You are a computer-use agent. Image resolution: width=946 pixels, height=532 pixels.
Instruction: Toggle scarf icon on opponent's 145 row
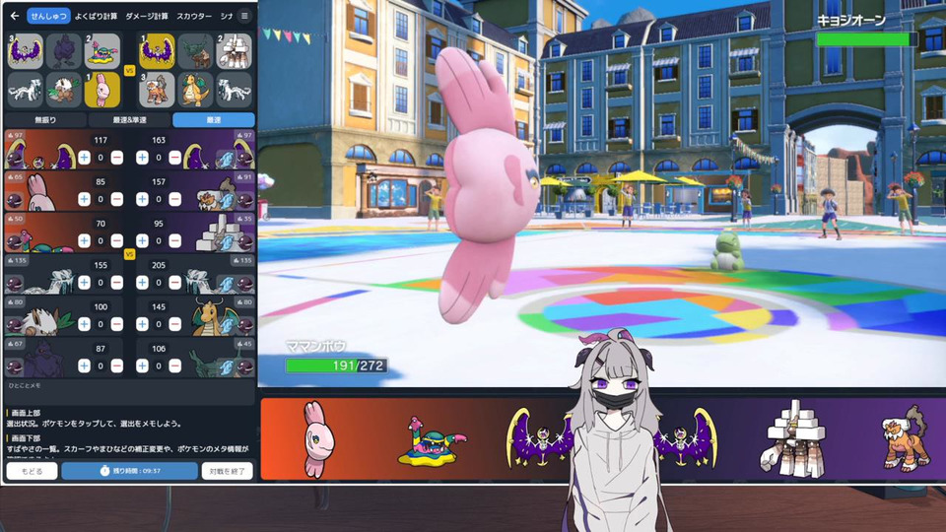(227, 325)
